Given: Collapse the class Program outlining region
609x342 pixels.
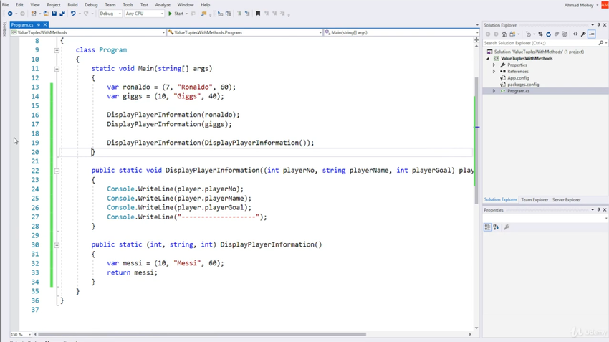Looking at the screenshot, I should click(x=57, y=50).
